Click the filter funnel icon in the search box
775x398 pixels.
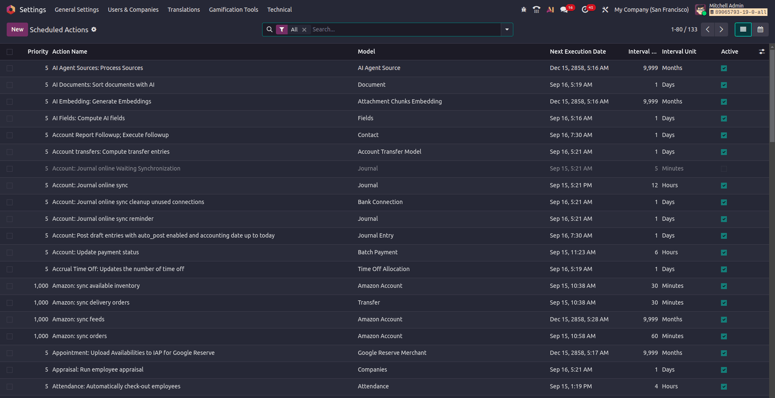tap(282, 29)
